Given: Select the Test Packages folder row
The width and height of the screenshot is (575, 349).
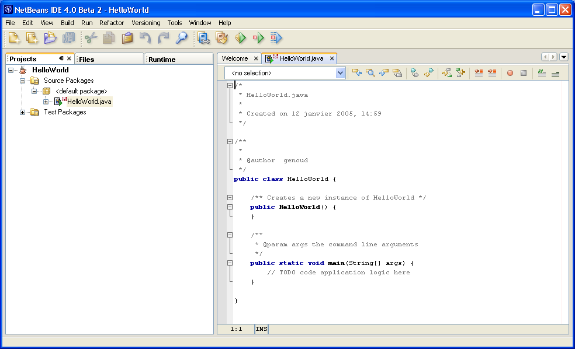Looking at the screenshot, I should (x=65, y=112).
